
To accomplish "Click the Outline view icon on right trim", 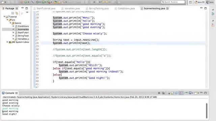I will click(213, 14).
